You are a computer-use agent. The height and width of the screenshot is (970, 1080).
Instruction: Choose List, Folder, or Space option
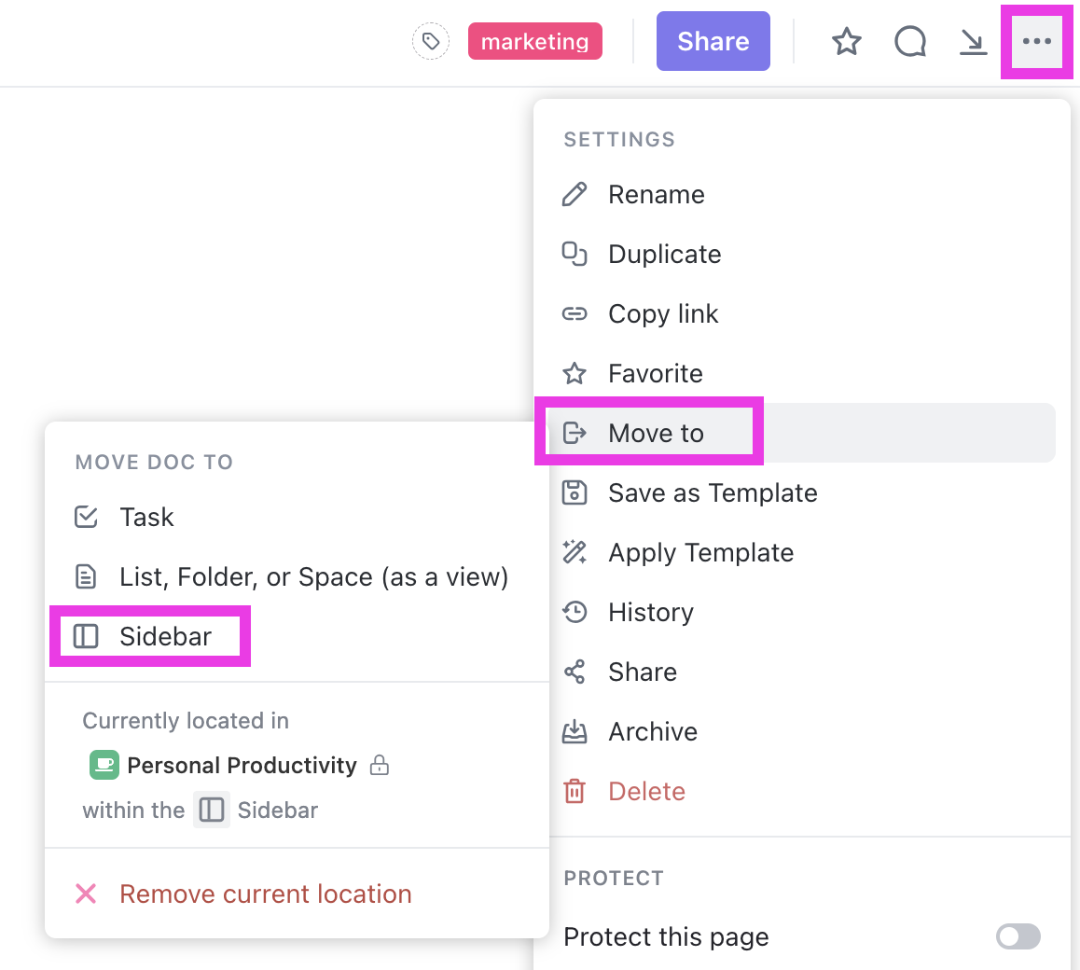tap(313, 577)
